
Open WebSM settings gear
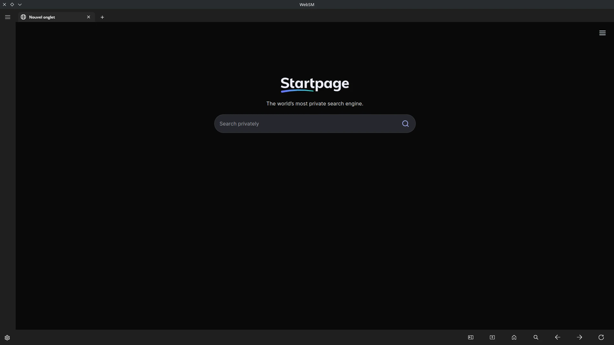7,338
